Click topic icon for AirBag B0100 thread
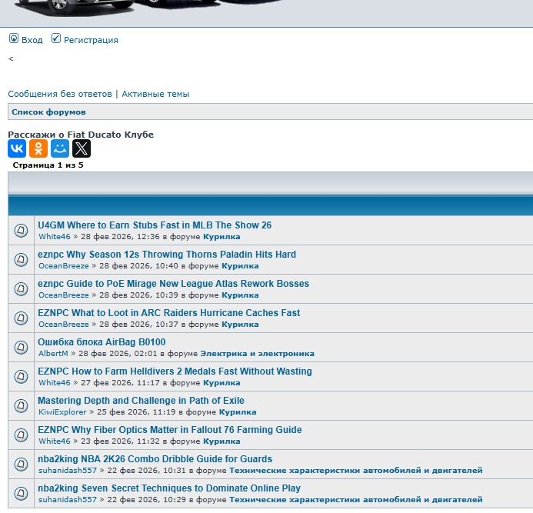The height and width of the screenshot is (513, 533). click(21, 348)
